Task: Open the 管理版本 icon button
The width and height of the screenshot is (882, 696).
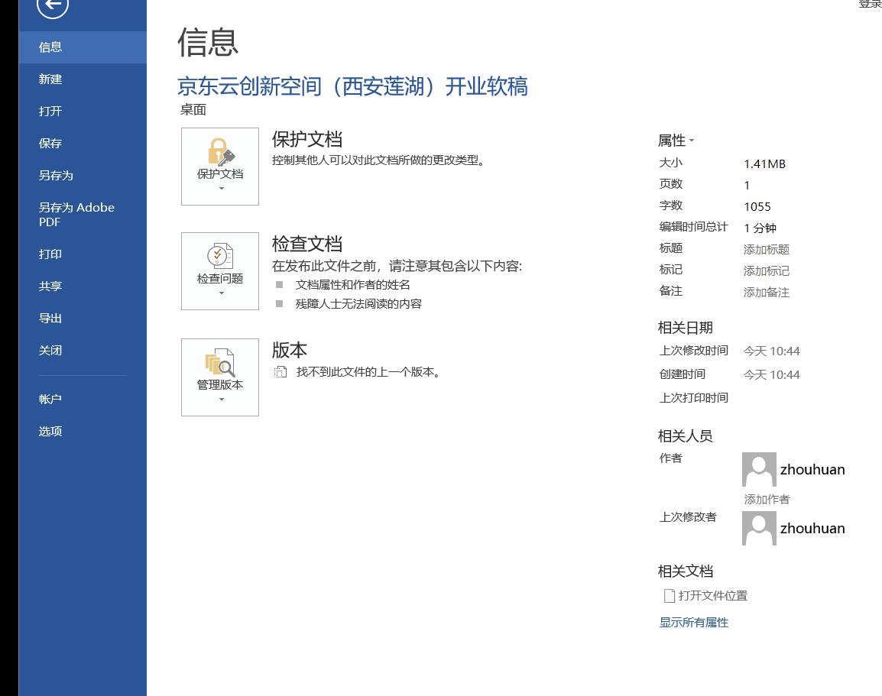Action: [x=220, y=377]
